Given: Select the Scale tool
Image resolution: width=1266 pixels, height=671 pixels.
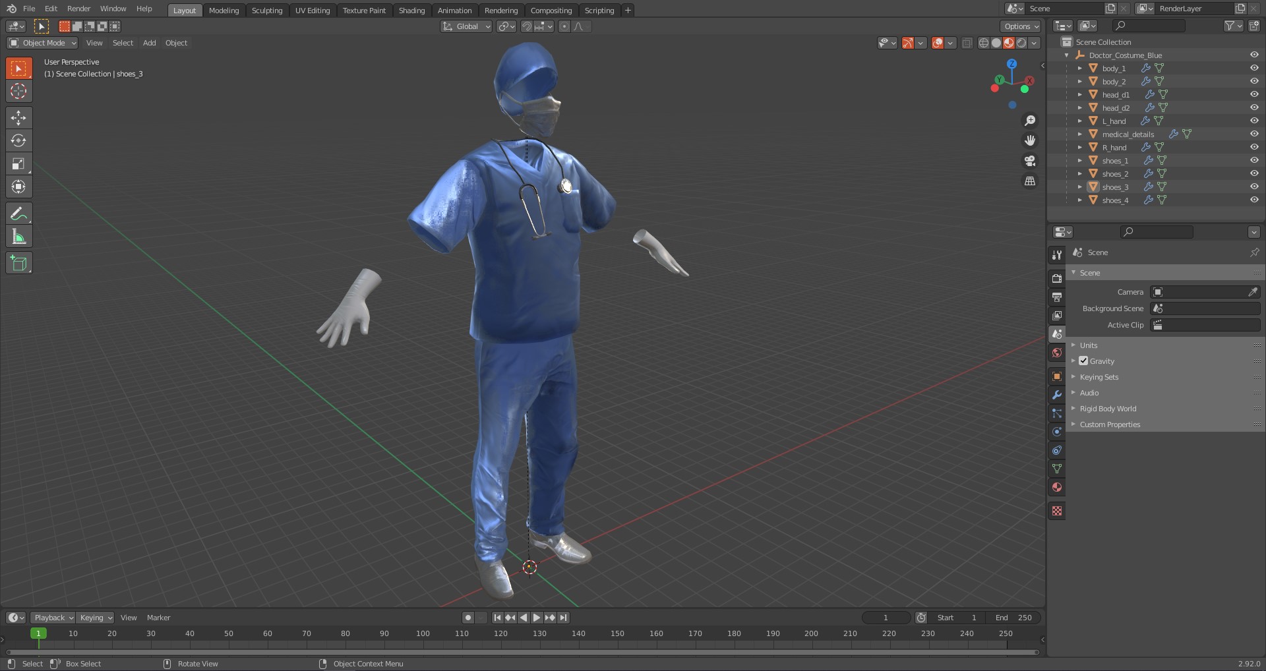Looking at the screenshot, I should click(x=18, y=164).
